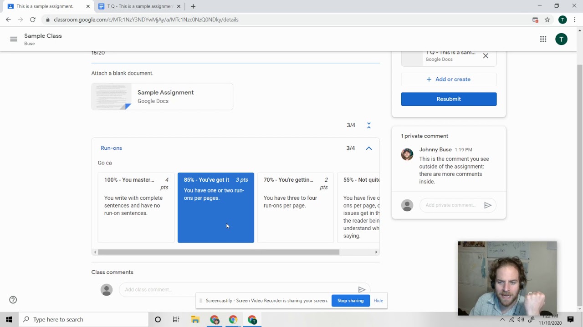Click the Class comments heading
This screenshot has height=327, width=583.
point(112,272)
